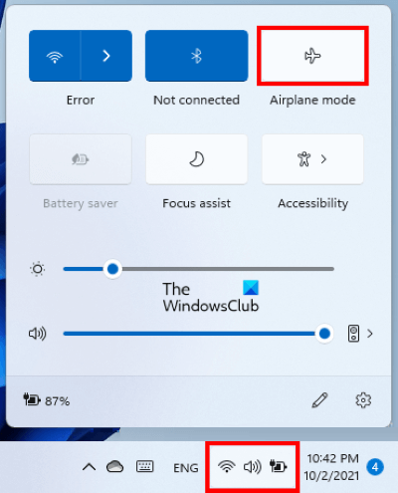Open the OneDrive cloud tray icon
The image size is (398, 493).
114,467
